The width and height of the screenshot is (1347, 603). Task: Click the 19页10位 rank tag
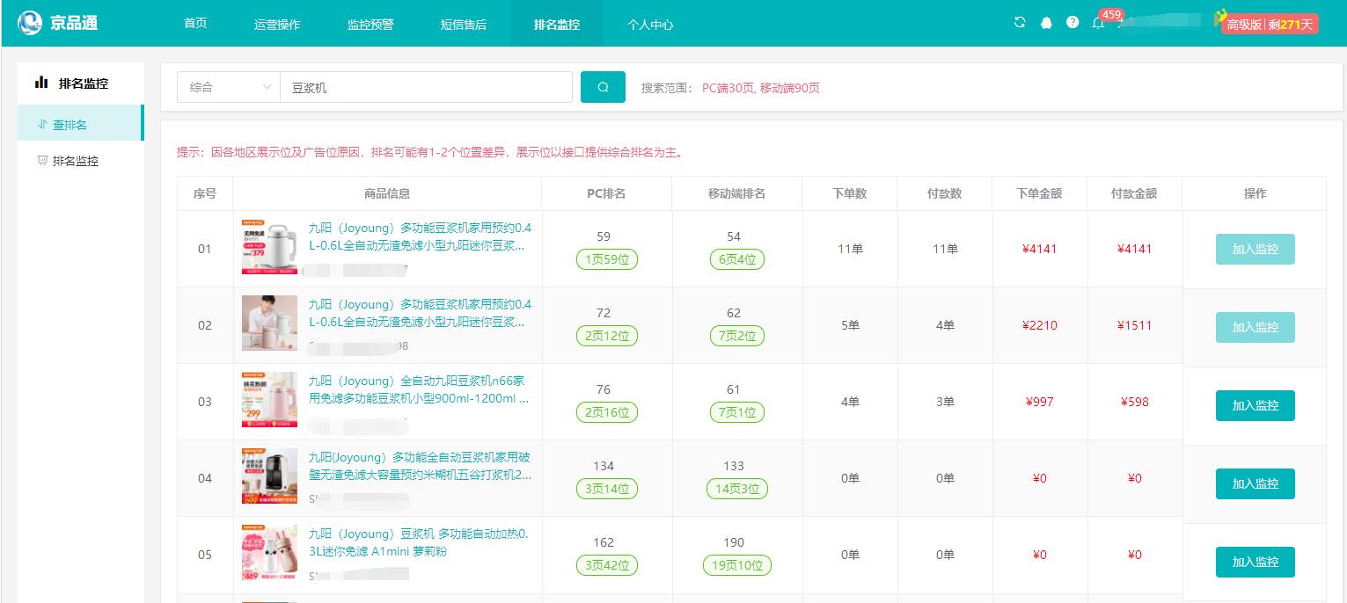[737, 565]
